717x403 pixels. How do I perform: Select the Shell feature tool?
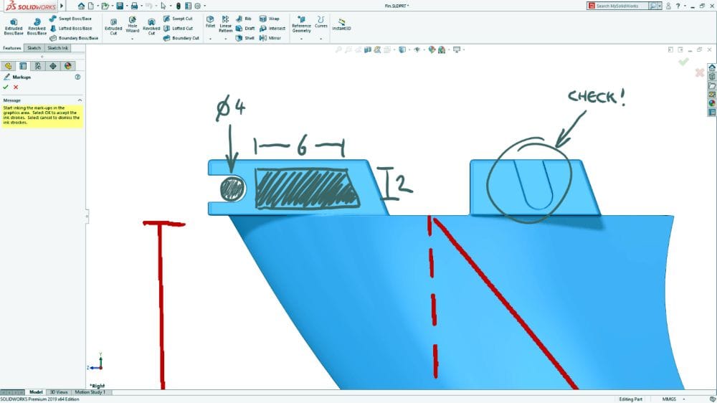[x=244, y=38]
